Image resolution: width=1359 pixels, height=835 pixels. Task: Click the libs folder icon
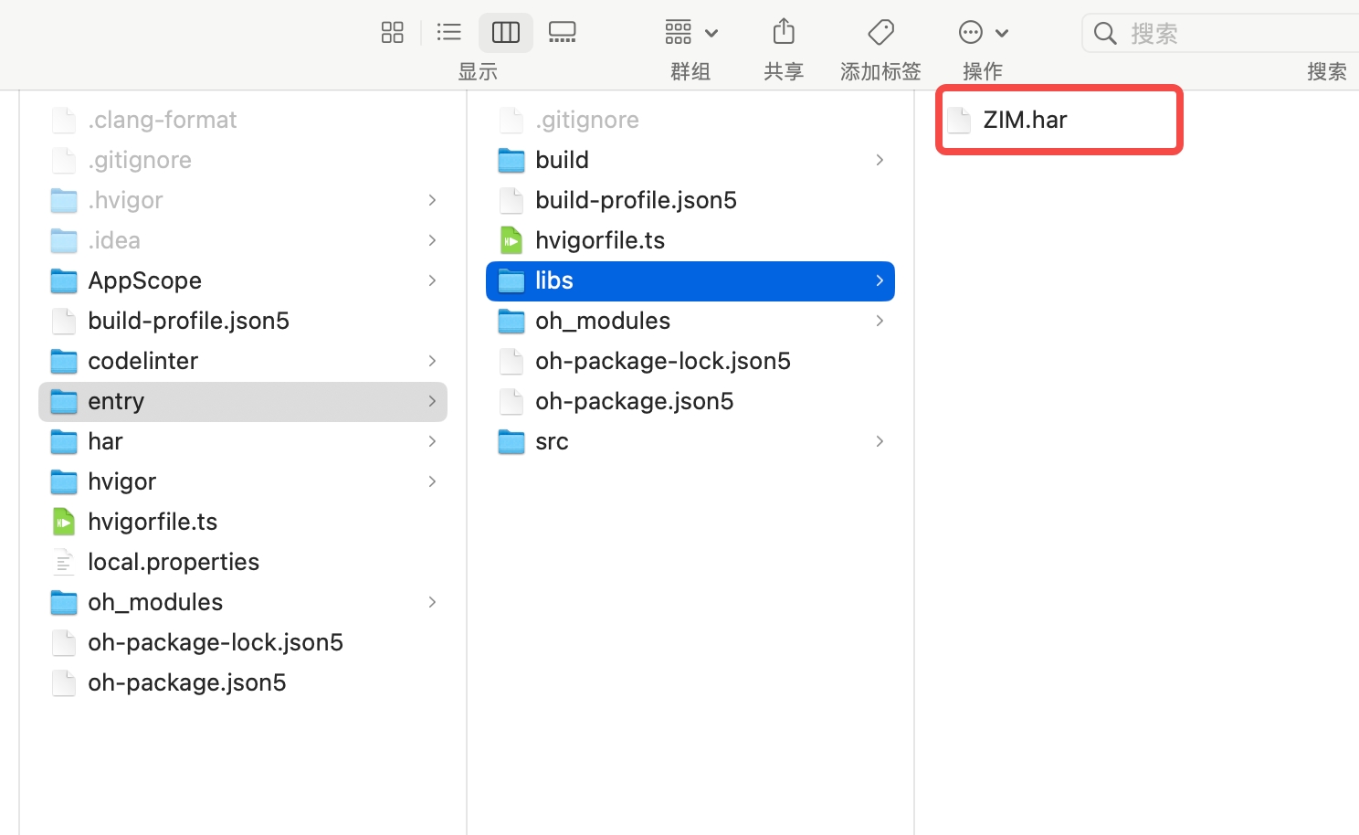tap(511, 280)
